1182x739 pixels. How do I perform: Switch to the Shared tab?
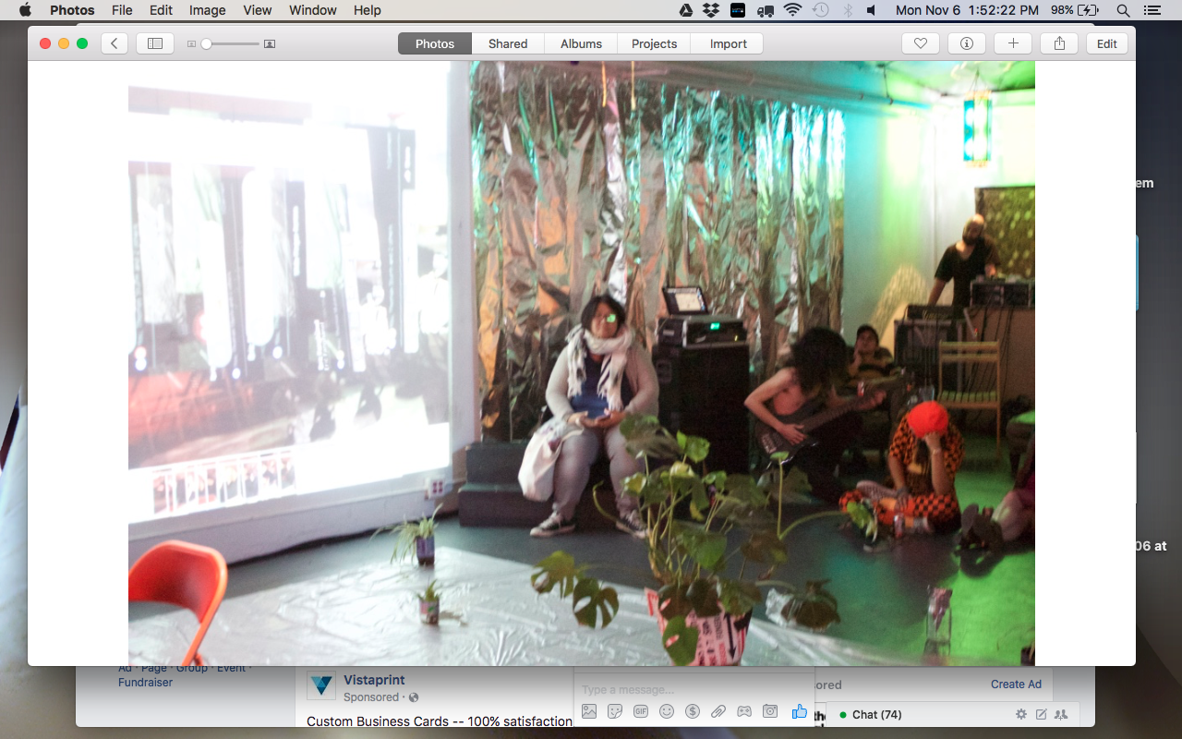click(x=508, y=43)
